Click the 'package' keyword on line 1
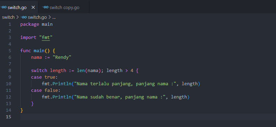The width and height of the screenshot is (276, 127). click(30, 24)
